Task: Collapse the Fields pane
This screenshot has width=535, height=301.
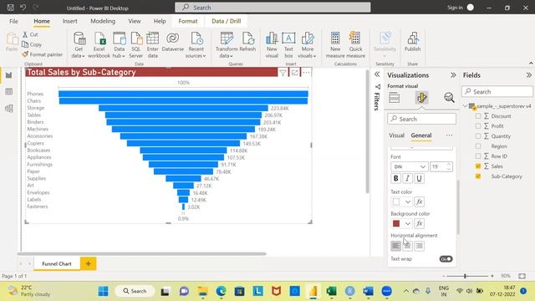Action: [x=529, y=75]
